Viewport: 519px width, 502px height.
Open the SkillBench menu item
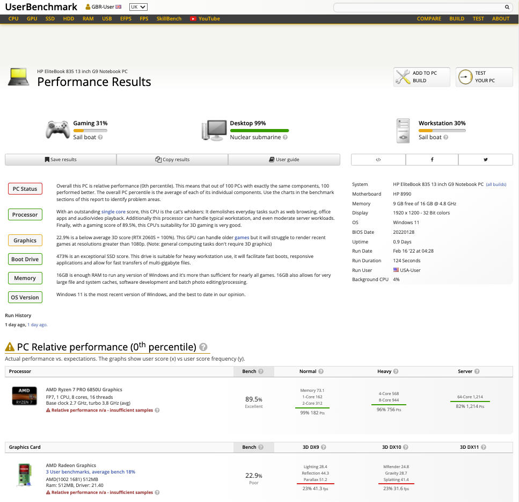click(169, 19)
